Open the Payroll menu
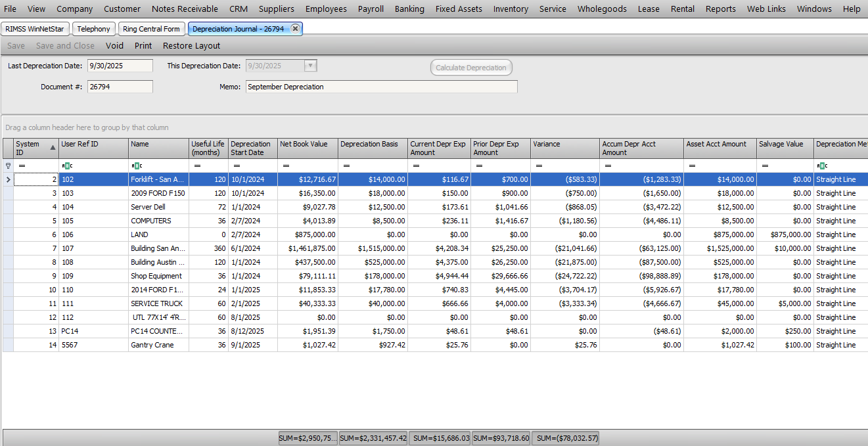Viewport: 868px width, 446px height. pos(371,9)
